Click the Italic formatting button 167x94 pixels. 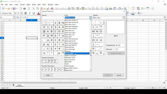[x=29, y=13]
